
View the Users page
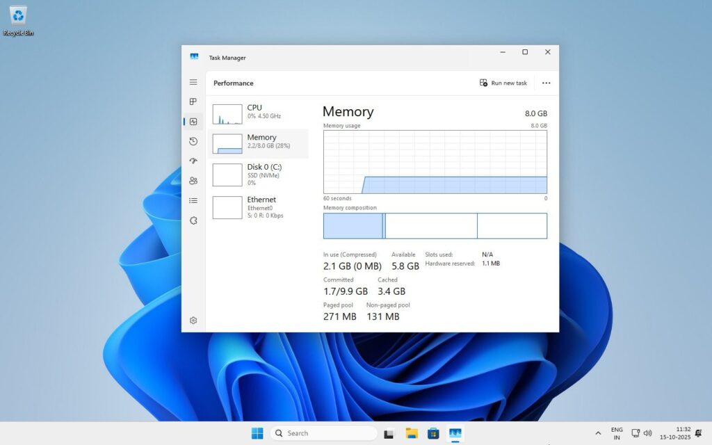click(193, 180)
